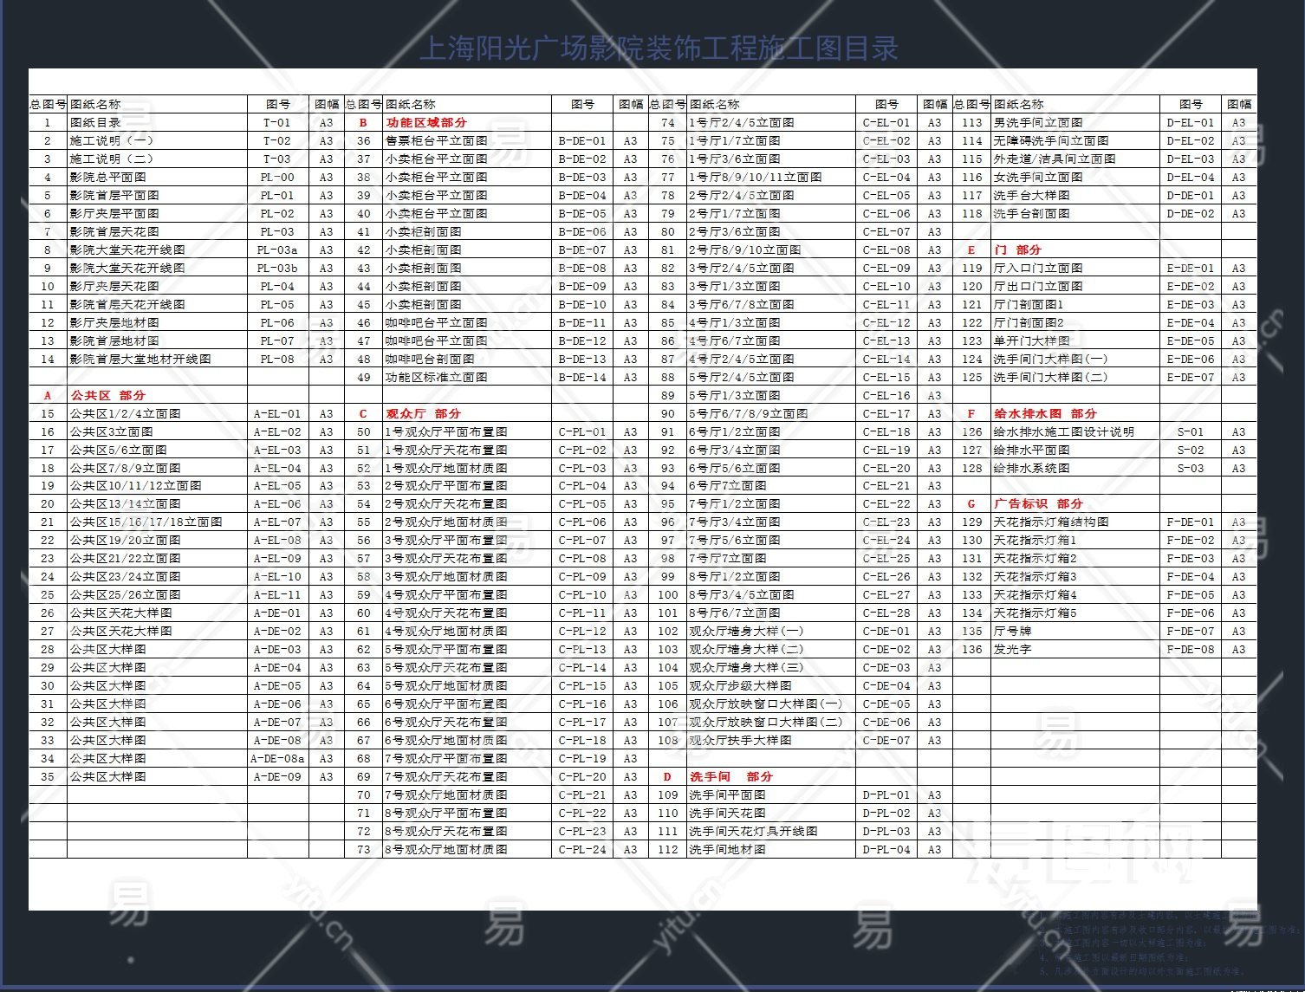
Task: Click the red 给水排水图 部分 section heading
Action: click(x=1045, y=414)
